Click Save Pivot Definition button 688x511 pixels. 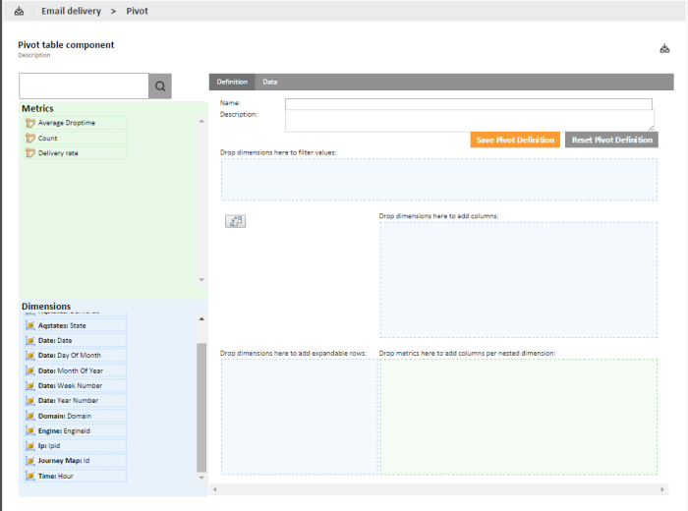coord(515,140)
